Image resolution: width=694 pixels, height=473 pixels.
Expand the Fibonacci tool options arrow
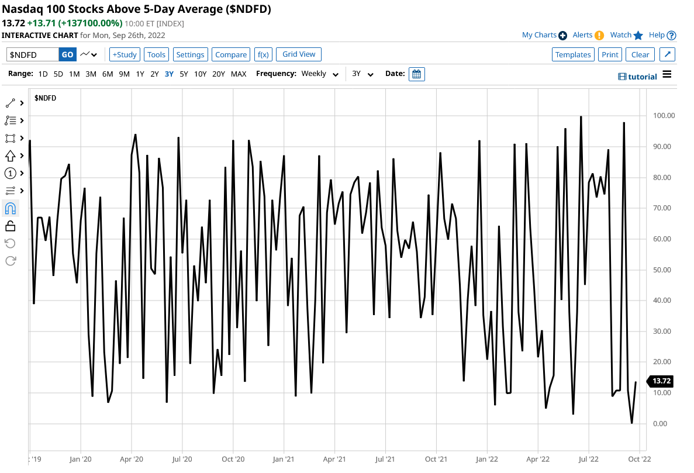[x=22, y=120]
